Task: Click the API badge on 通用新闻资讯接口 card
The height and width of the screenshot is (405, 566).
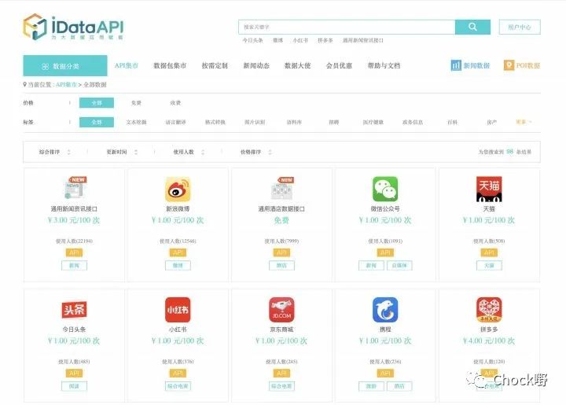Action: pyautogui.click(x=74, y=252)
